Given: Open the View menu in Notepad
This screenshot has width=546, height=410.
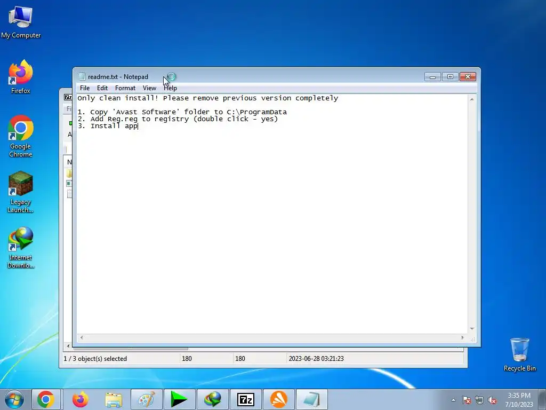Looking at the screenshot, I should click(149, 88).
